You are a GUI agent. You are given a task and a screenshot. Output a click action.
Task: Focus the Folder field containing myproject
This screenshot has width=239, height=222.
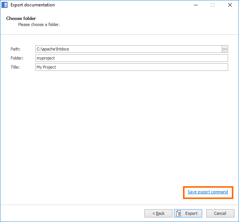[132, 58]
